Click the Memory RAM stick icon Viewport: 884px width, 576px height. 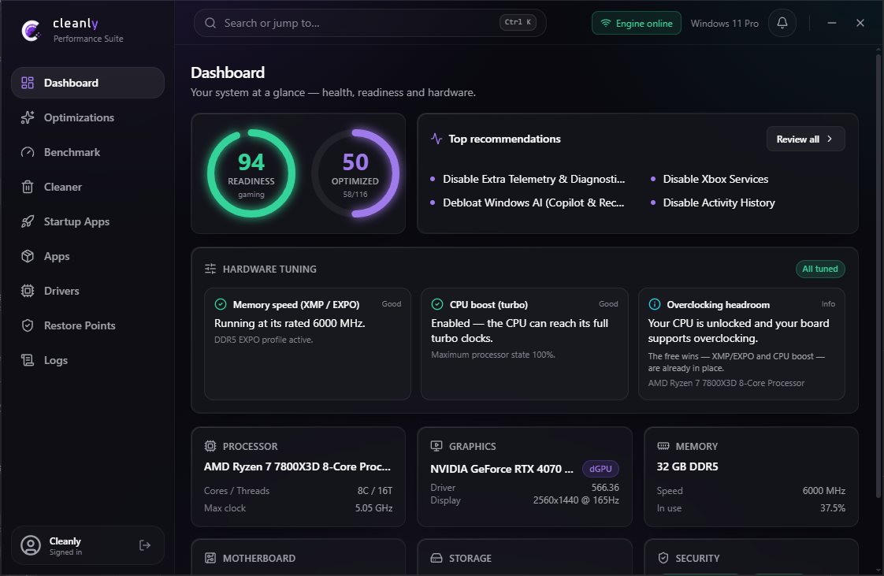(x=663, y=446)
